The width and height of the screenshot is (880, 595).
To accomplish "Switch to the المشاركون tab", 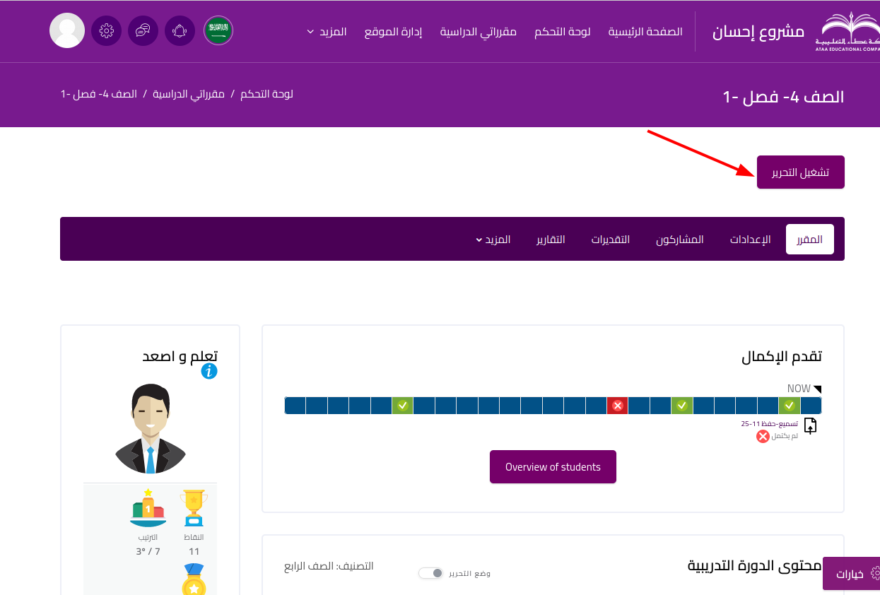I will click(x=680, y=240).
